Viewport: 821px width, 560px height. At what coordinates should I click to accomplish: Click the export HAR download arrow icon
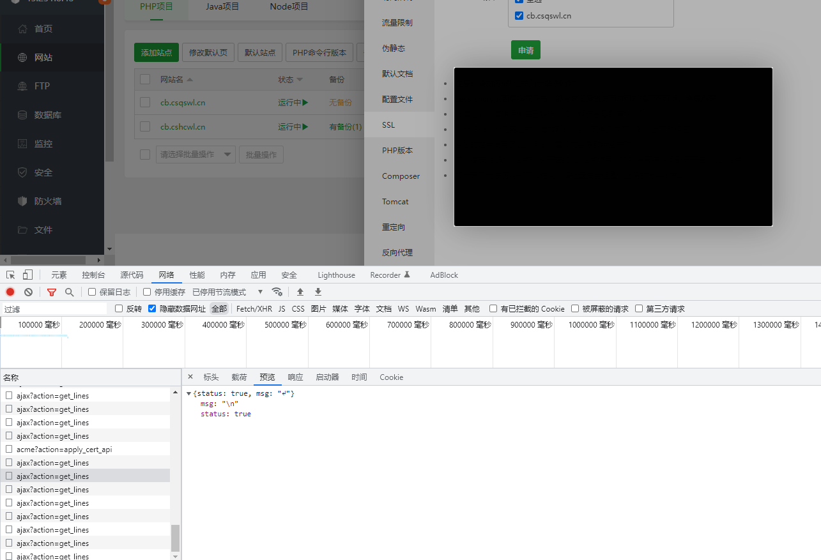318,292
